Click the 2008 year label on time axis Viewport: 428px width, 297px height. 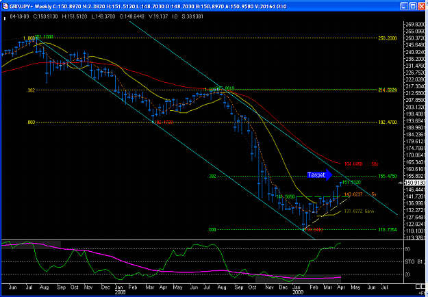tap(121, 292)
